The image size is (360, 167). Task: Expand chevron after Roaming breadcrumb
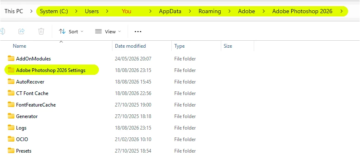[229, 11]
